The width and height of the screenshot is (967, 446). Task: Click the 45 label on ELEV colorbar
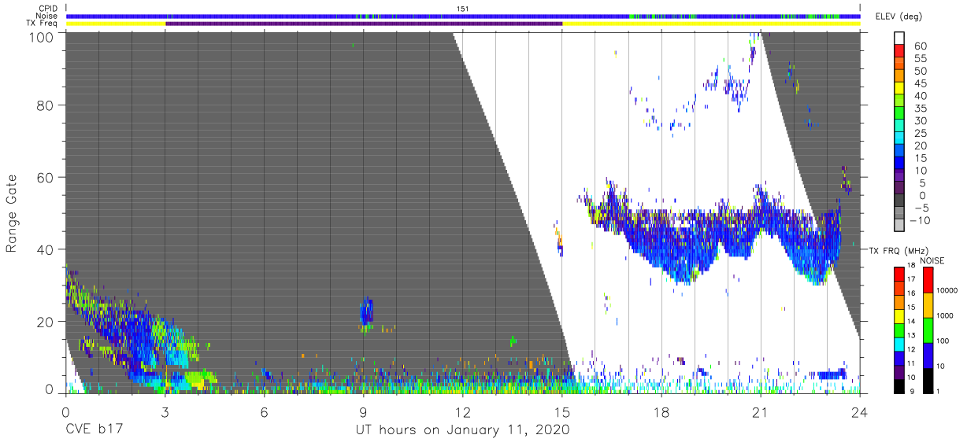pos(920,83)
